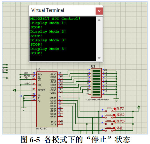Click the ground symbol under A0-A2 pins
Screen dimensions: 150x144
[24, 109]
